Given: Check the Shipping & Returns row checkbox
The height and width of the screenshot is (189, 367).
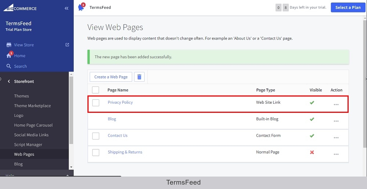Looking at the screenshot, I should click(95, 152).
